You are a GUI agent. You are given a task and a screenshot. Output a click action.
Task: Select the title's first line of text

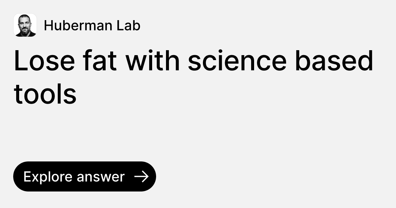coord(193,61)
